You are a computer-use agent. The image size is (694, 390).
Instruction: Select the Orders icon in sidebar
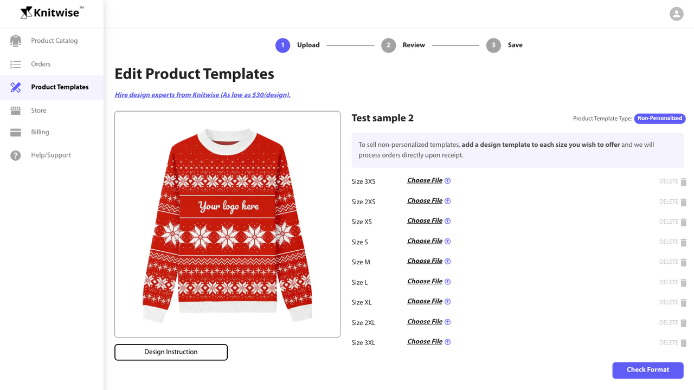pyautogui.click(x=16, y=63)
